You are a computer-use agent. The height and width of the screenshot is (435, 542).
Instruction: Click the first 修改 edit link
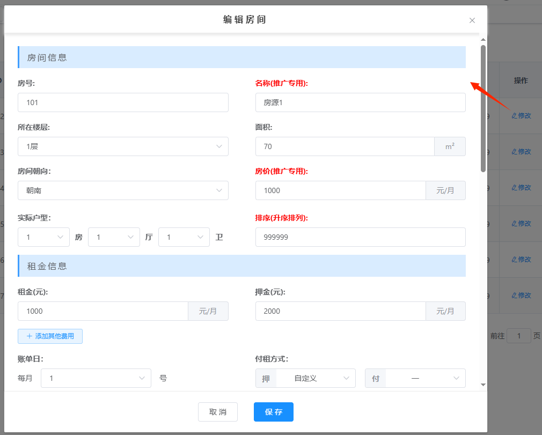click(x=521, y=115)
